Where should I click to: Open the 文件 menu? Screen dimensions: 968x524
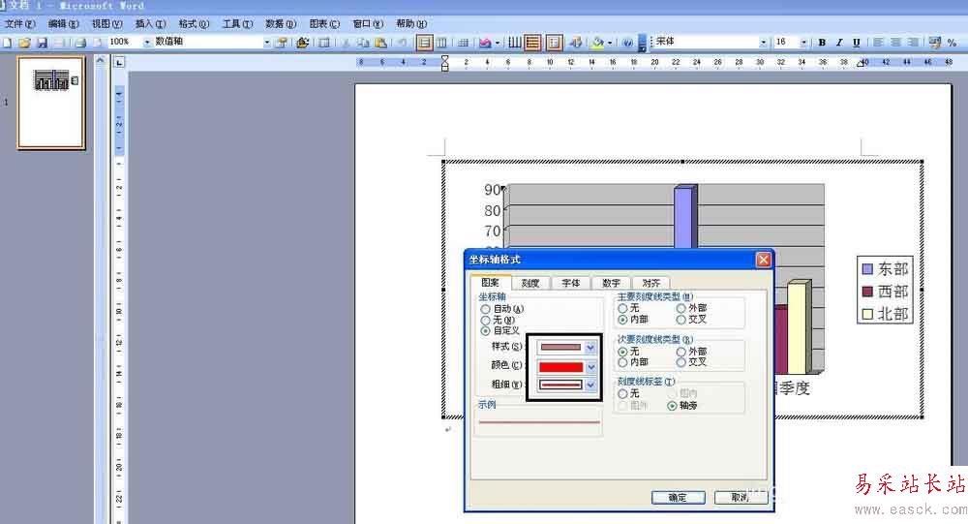tap(19, 23)
